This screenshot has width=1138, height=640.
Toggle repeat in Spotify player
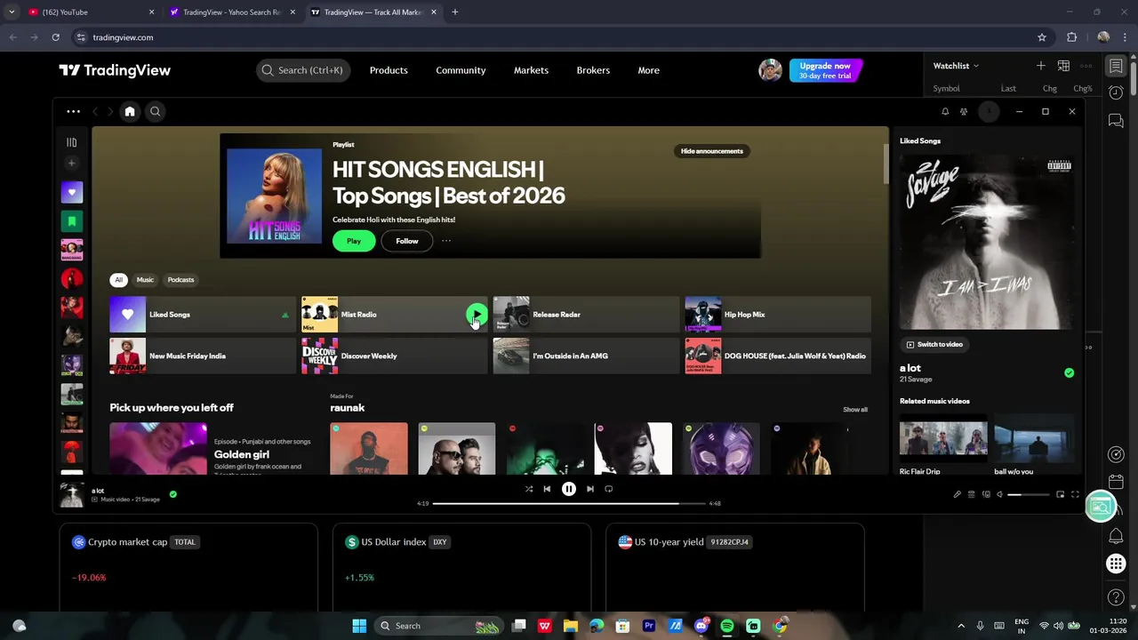click(x=609, y=489)
